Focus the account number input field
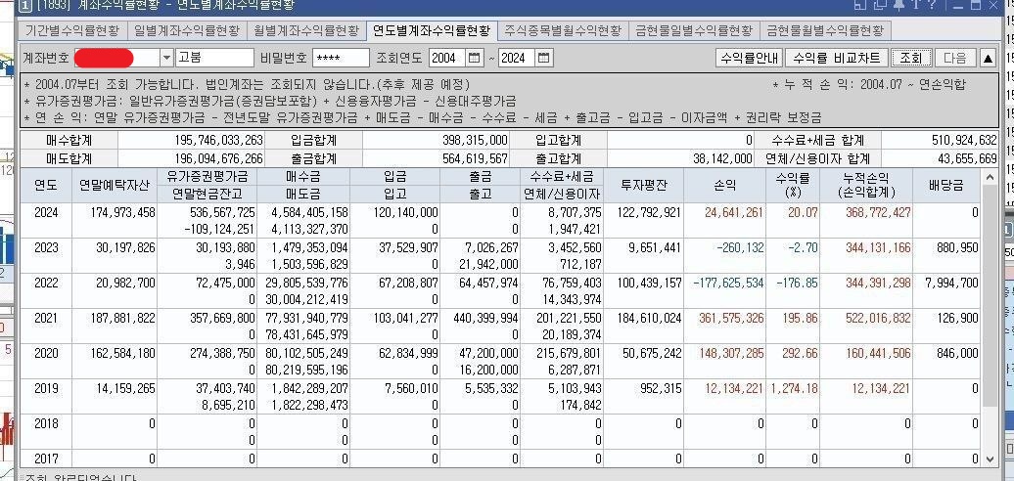 coord(116,58)
